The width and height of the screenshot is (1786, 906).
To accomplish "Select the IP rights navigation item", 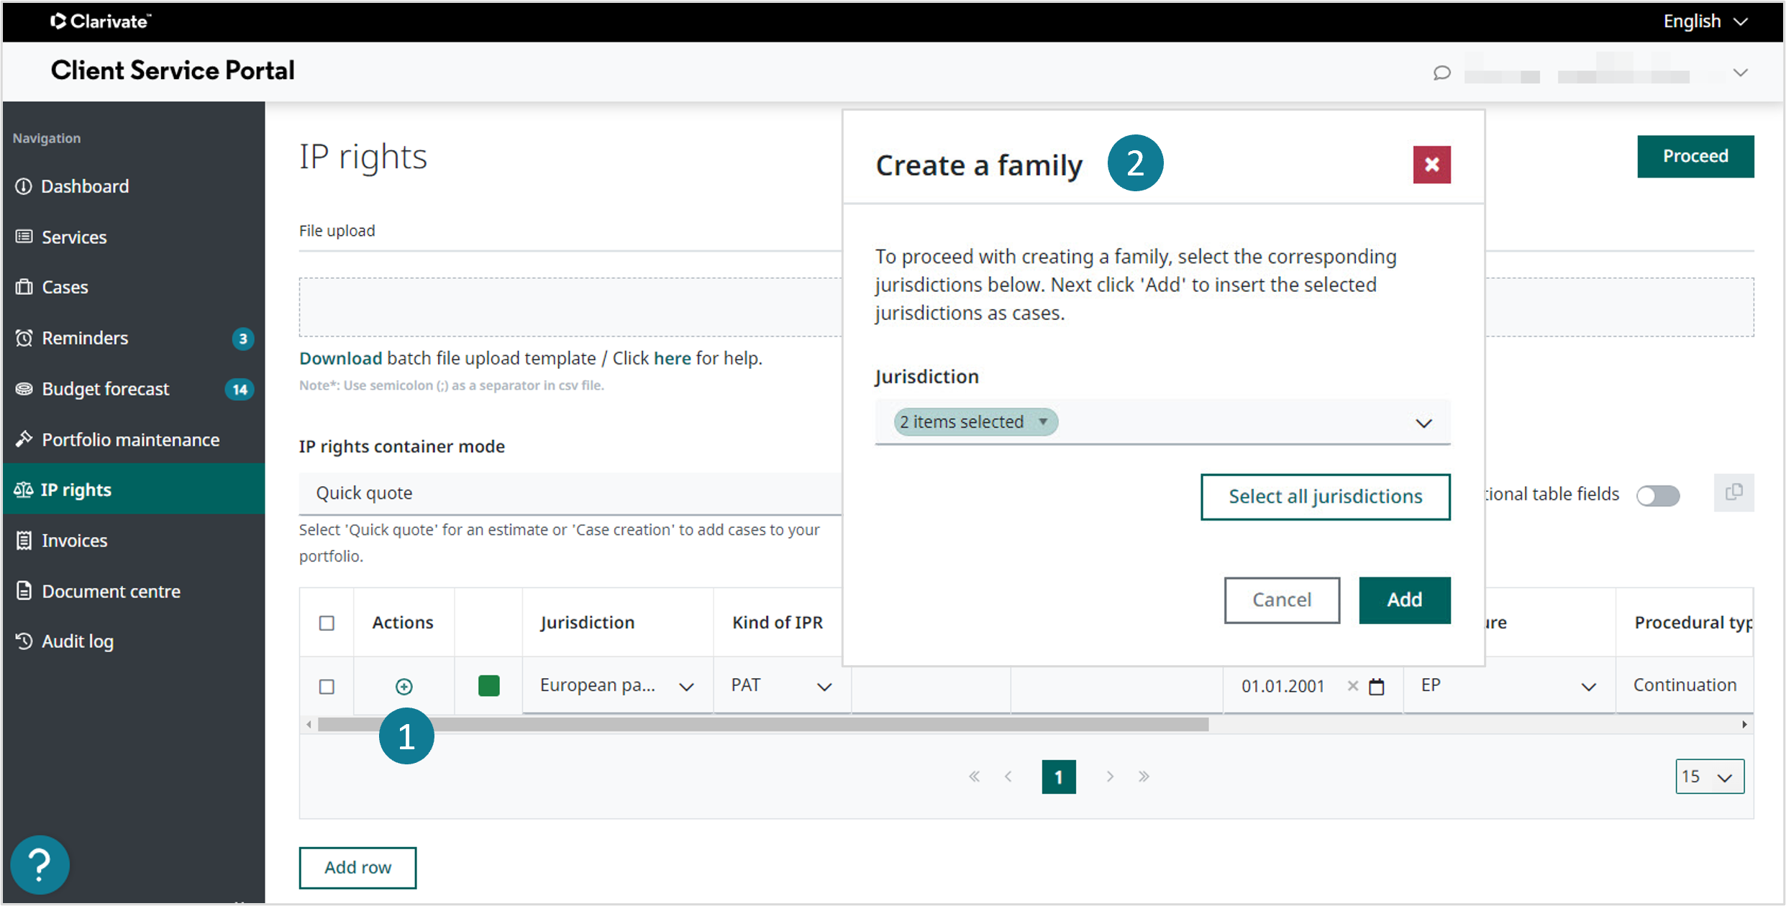I will (x=134, y=490).
